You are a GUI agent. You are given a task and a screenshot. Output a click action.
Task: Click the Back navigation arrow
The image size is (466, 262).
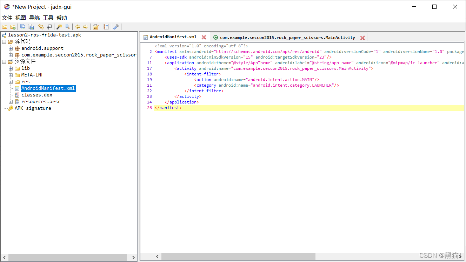(78, 27)
